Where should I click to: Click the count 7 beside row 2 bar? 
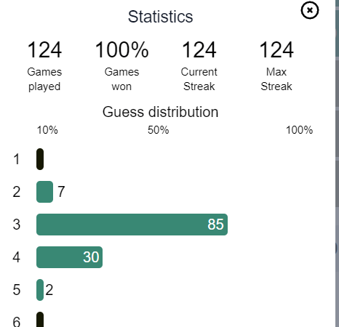61,192
